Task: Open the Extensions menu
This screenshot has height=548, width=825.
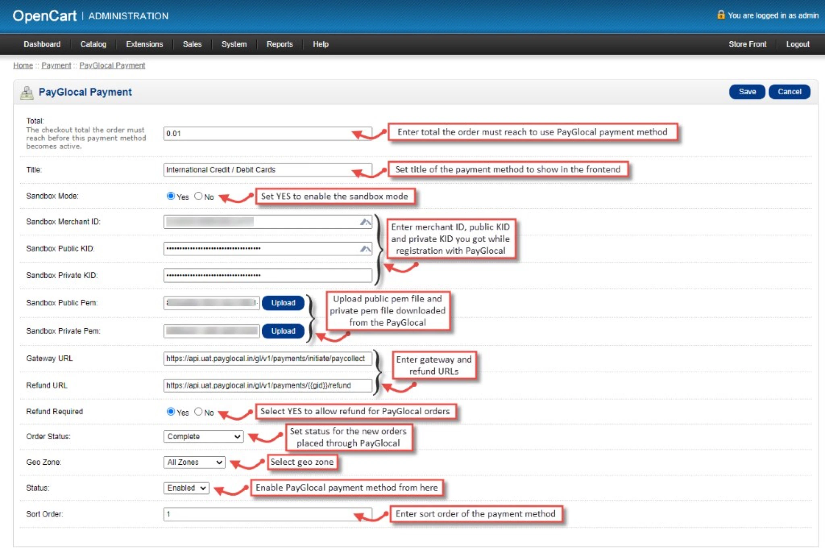Action: [x=144, y=44]
